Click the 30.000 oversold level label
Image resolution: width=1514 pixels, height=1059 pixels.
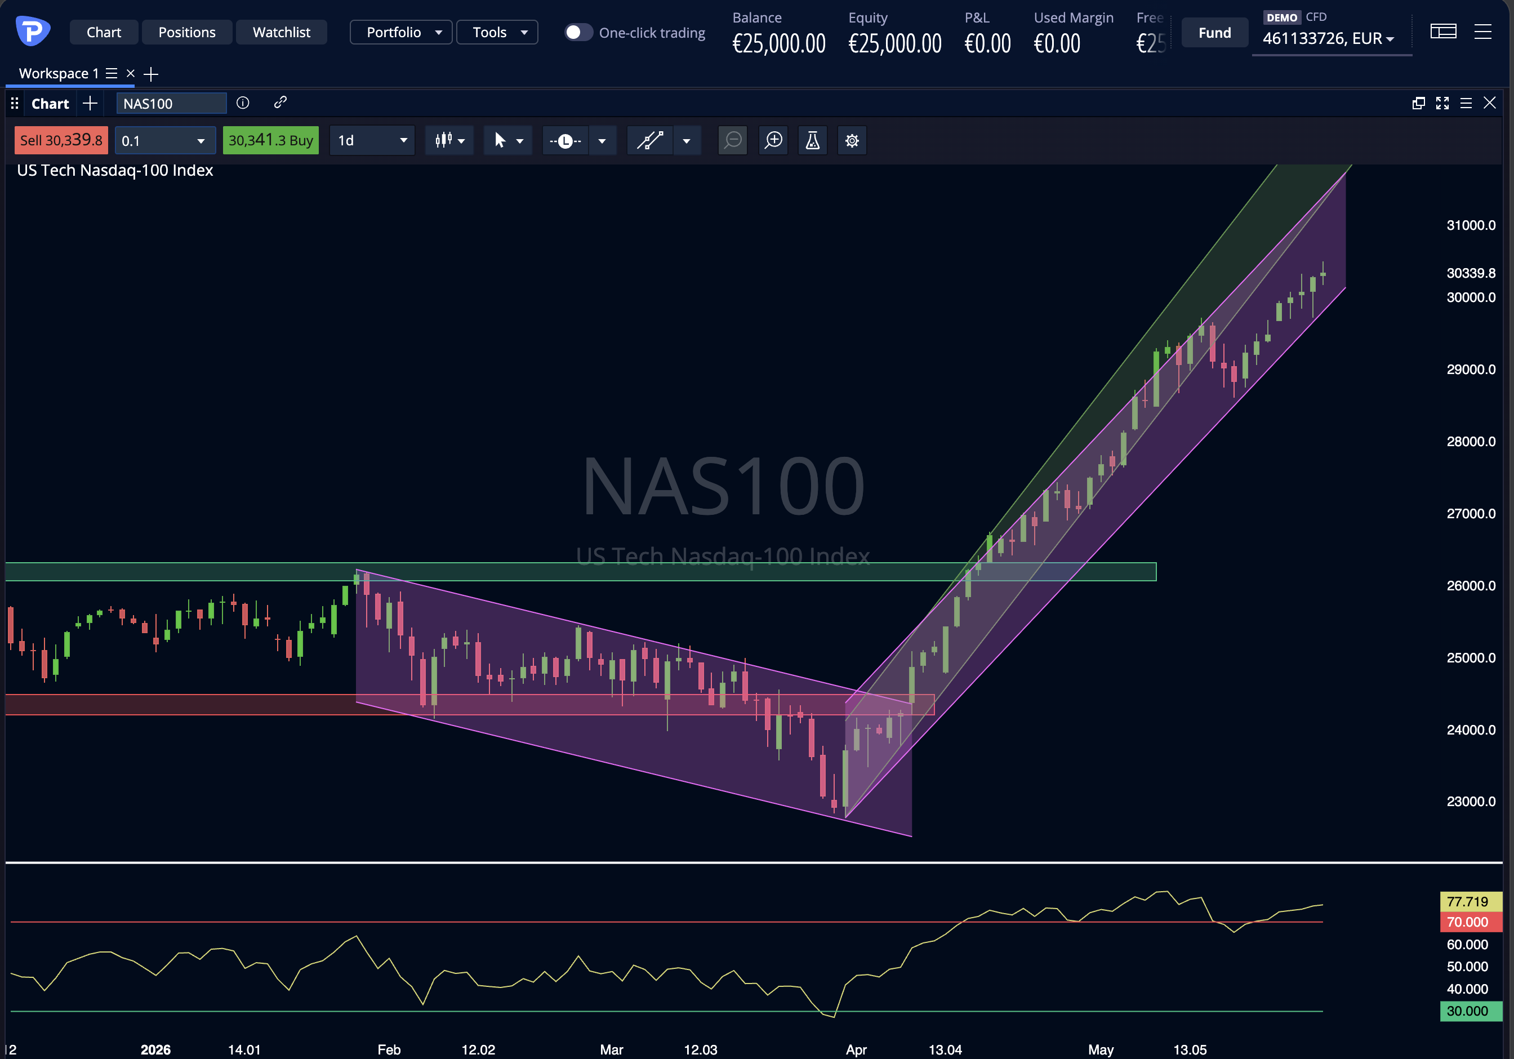click(1471, 1011)
